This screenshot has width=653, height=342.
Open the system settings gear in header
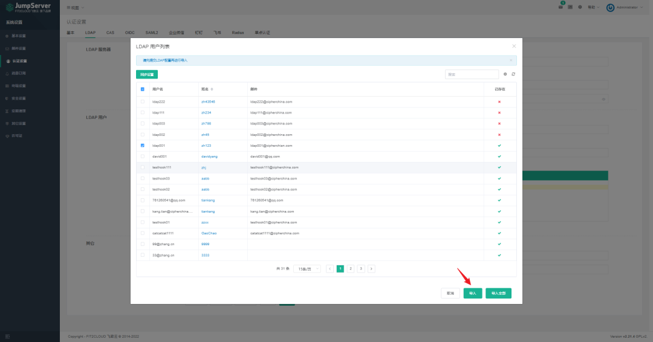(x=580, y=7)
